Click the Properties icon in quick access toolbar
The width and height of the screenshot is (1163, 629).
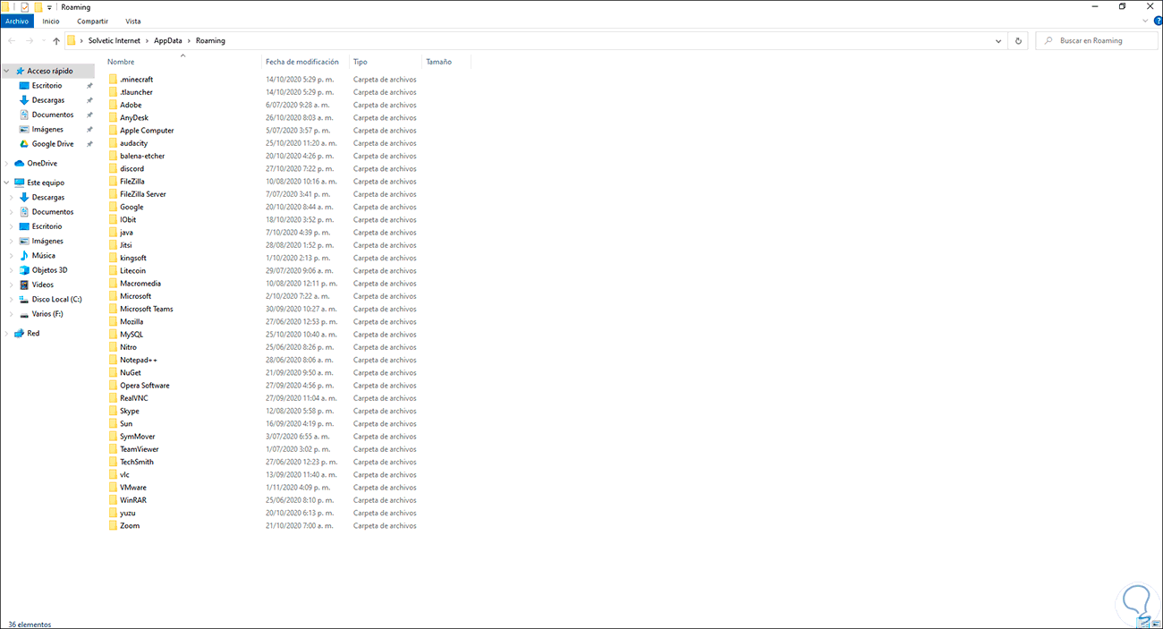click(24, 6)
